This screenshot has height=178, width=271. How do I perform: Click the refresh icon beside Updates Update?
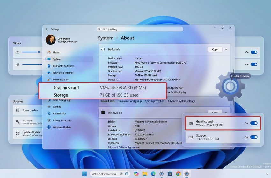[18, 133]
